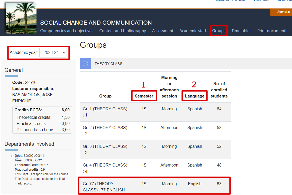Click the Area: SOCIOLOGY entry
292x195 pixels.
[29, 160]
